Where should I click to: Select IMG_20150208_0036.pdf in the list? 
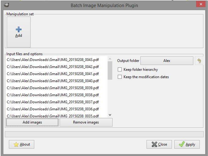pyautogui.click(x=56, y=109)
